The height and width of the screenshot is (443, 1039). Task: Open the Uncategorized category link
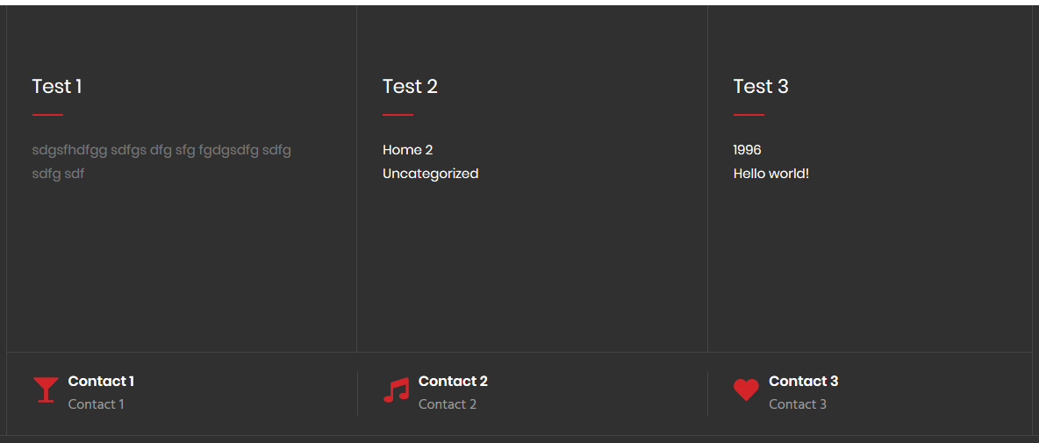click(x=430, y=174)
